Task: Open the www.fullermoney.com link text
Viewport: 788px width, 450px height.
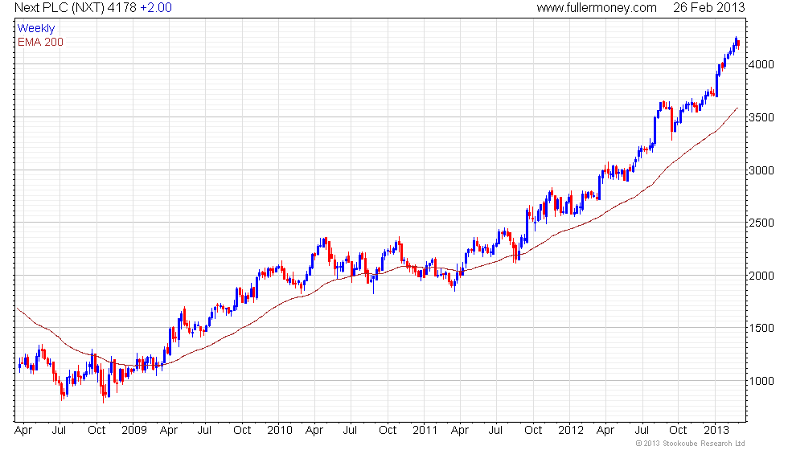Action: pyautogui.click(x=597, y=8)
